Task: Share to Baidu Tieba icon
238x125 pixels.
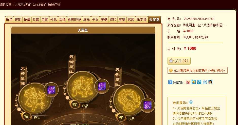Action: 205,82
